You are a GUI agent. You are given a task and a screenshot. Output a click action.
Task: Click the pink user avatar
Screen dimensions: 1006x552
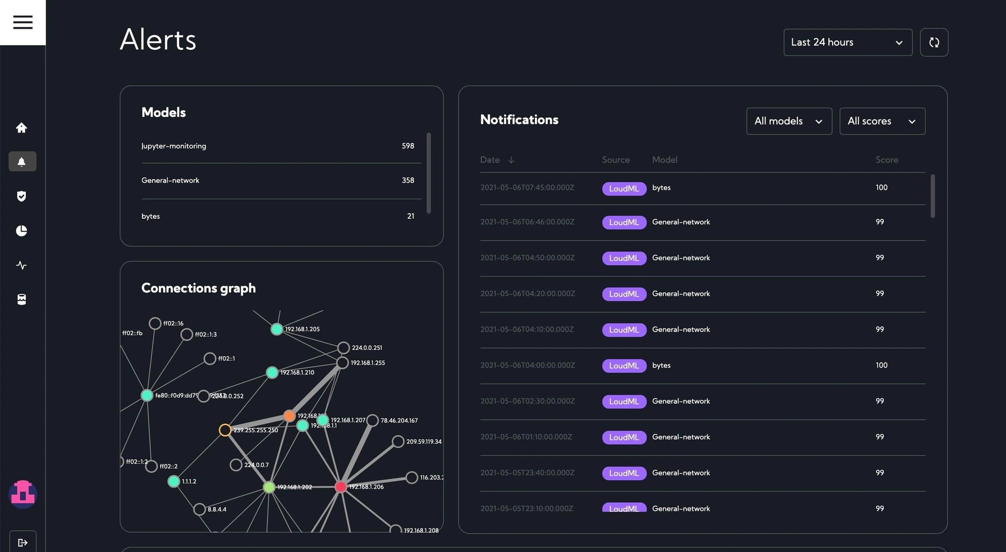pos(23,494)
